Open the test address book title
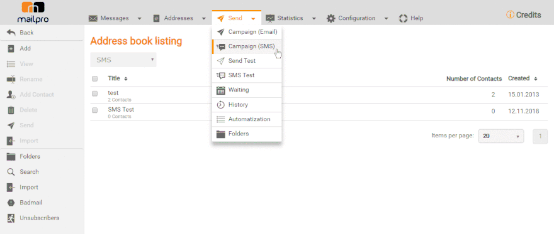The image size is (554, 234). tap(113, 93)
